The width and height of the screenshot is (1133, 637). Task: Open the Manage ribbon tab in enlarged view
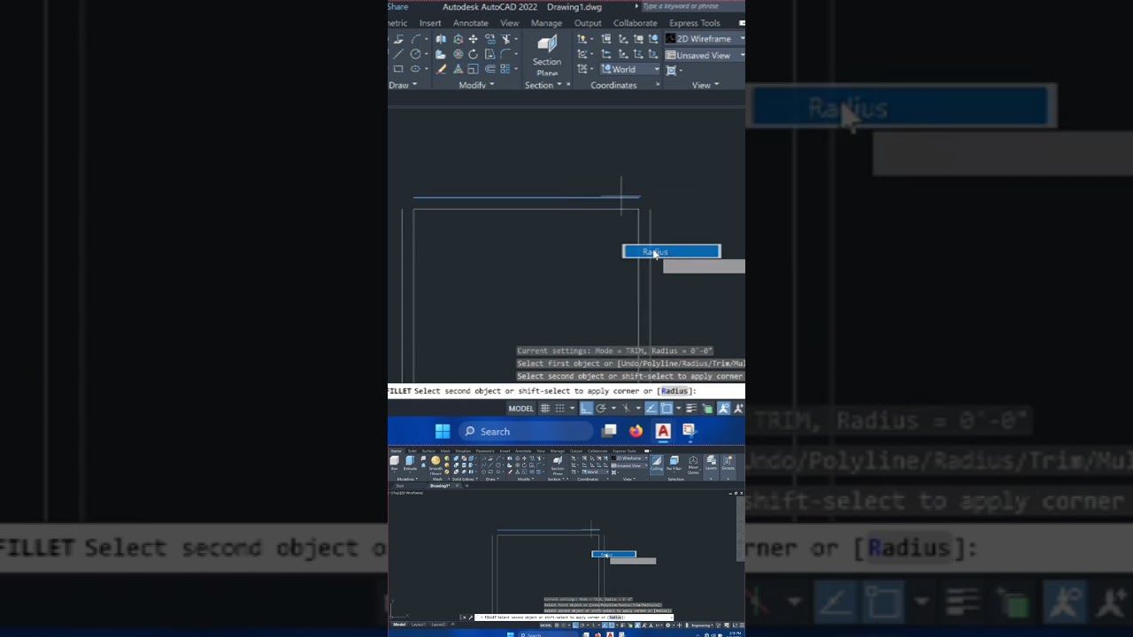point(546,23)
